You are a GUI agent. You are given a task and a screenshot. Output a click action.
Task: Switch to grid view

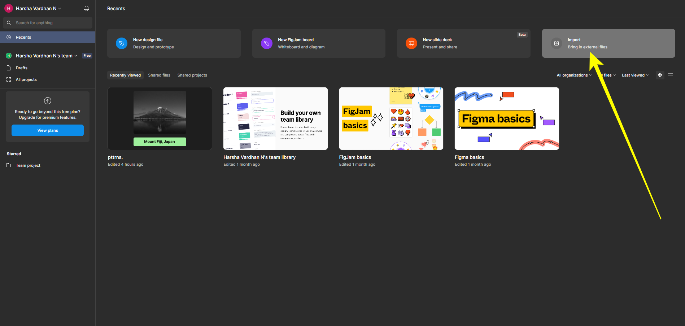(x=660, y=75)
